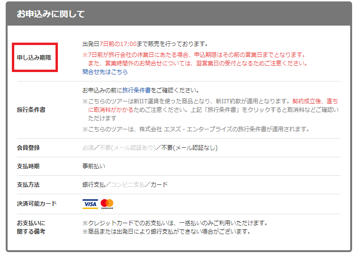Select the カード payment method text
Image resolution: width=354 pixels, height=254 pixels.
[x=159, y=185]
